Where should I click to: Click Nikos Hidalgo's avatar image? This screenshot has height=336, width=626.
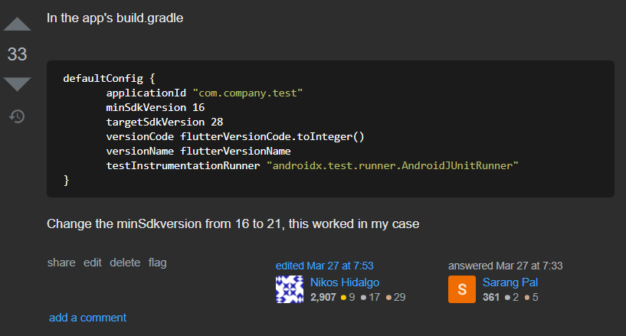[290, 289]
